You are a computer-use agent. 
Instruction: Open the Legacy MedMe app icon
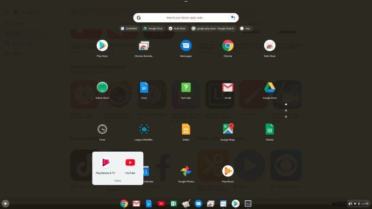(x=144, y=129)
